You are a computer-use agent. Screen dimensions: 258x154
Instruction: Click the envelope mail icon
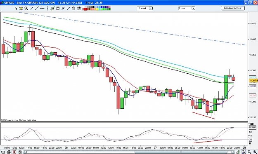pos(3,152)
